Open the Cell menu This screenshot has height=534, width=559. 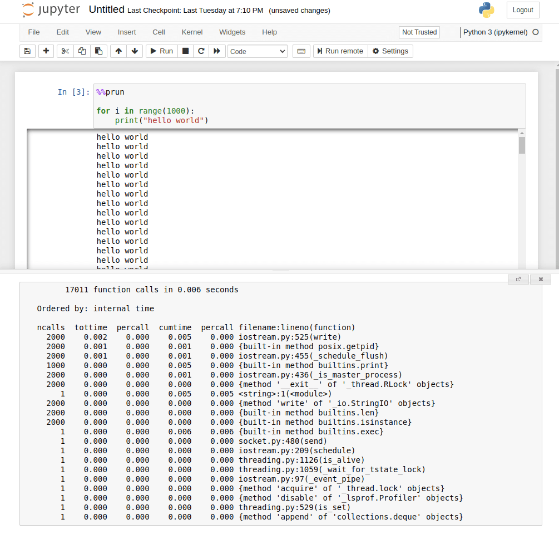158,32
